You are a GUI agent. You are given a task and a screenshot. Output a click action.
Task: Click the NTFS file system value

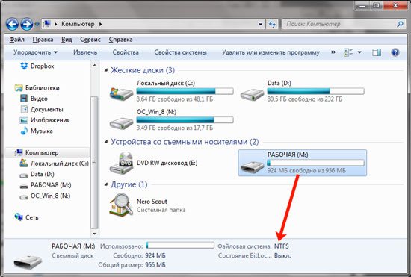tap(282, 246)
